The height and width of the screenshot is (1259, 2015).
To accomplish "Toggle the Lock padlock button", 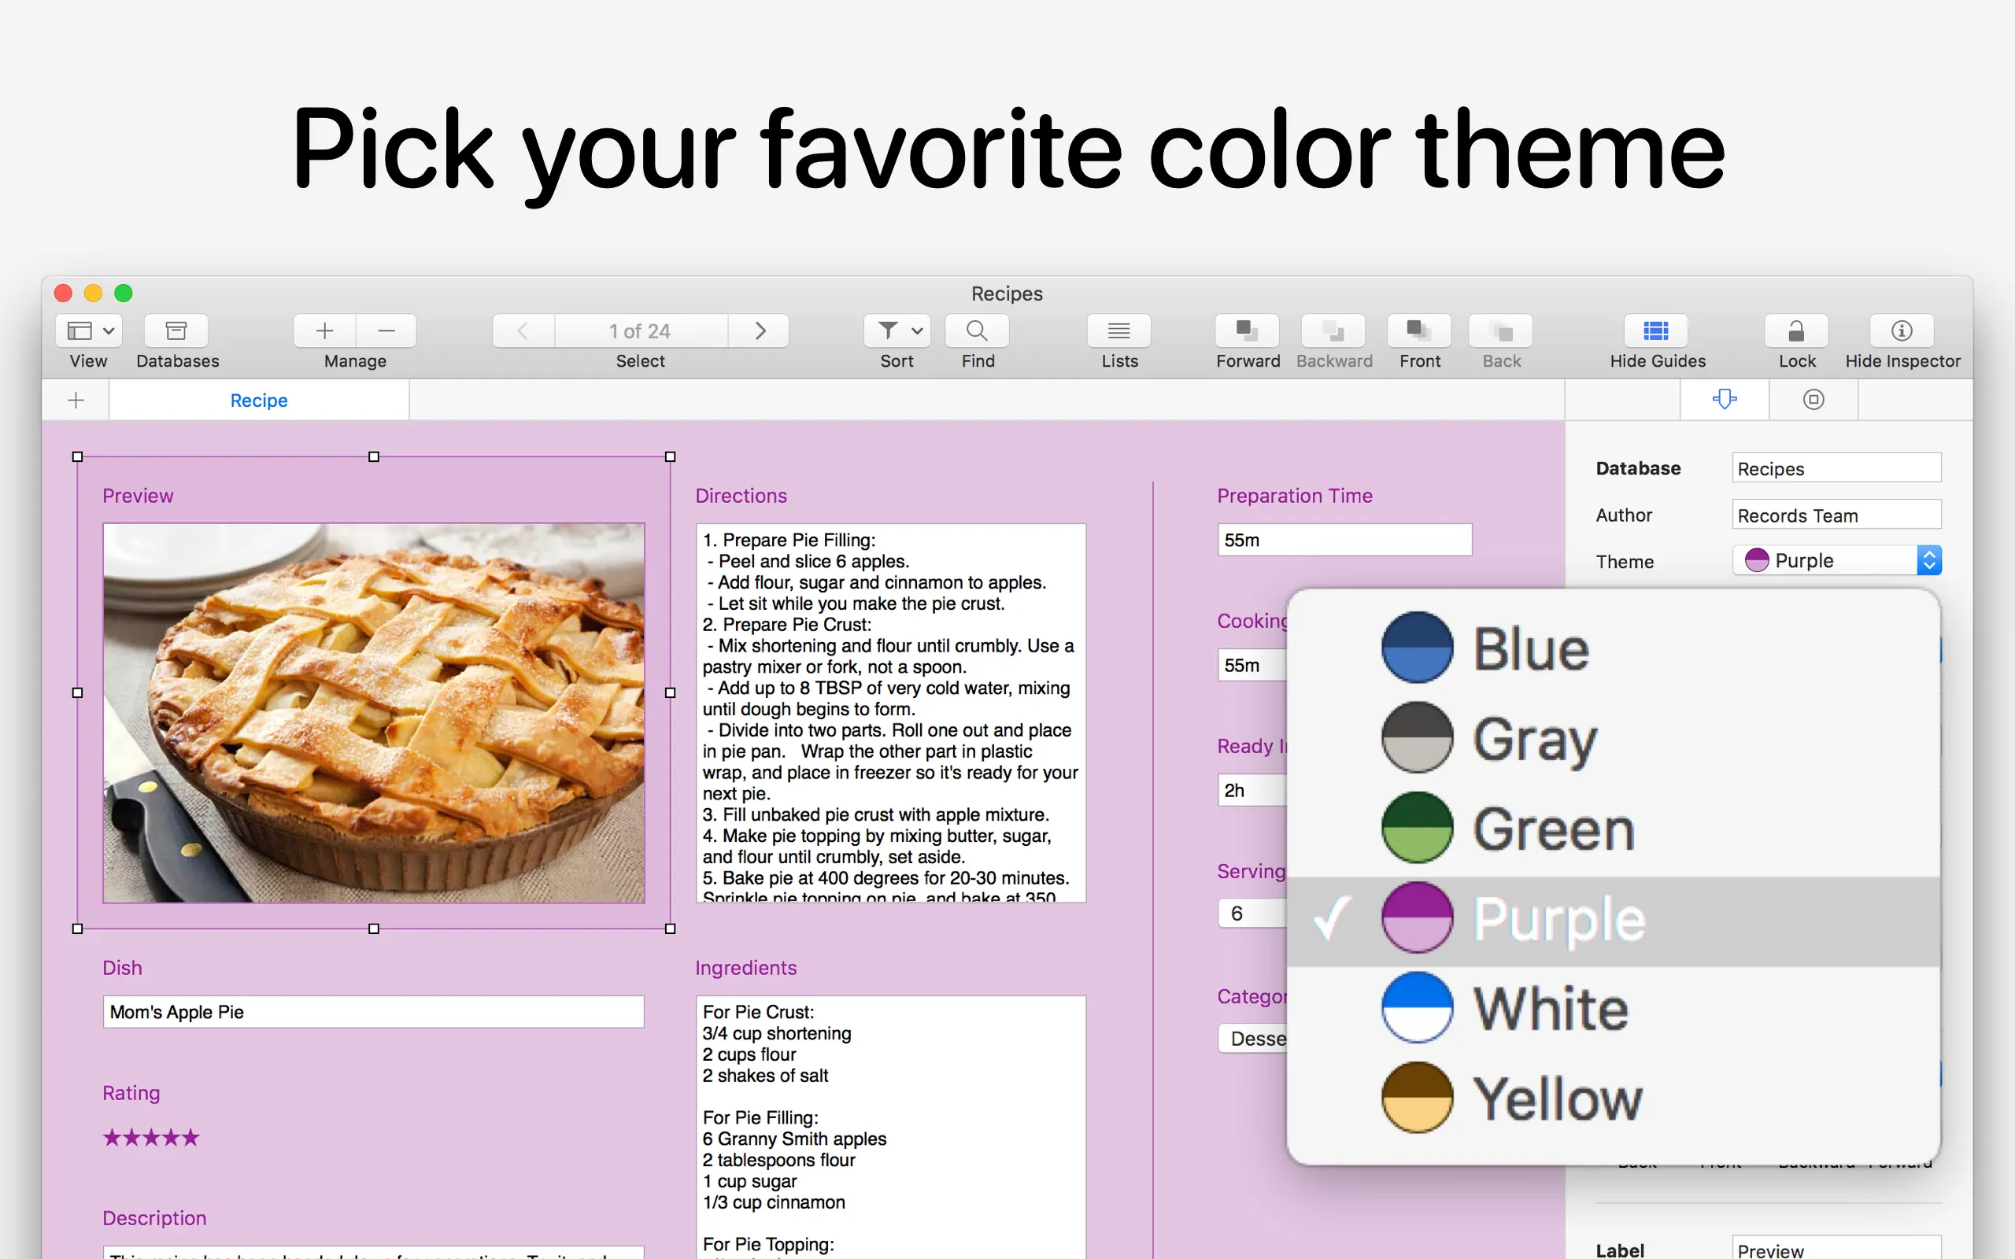I will (x=1796, y=331).
